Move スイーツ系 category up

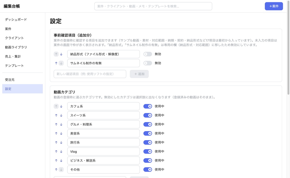[56, 115]
